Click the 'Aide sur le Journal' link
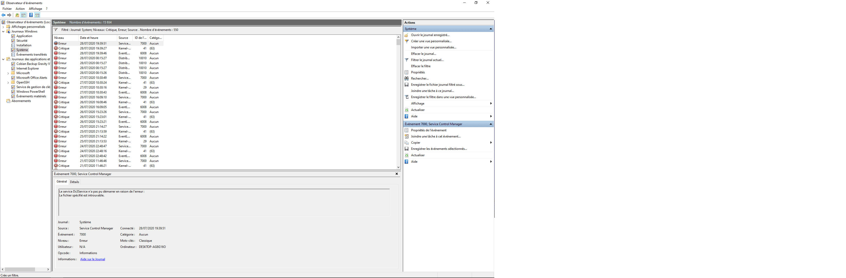Image resolution: width=846 pixels, height=278 pixels. 93,259
